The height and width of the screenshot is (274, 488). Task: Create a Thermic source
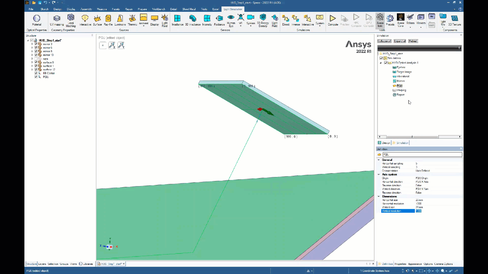[x=132, y=21]
